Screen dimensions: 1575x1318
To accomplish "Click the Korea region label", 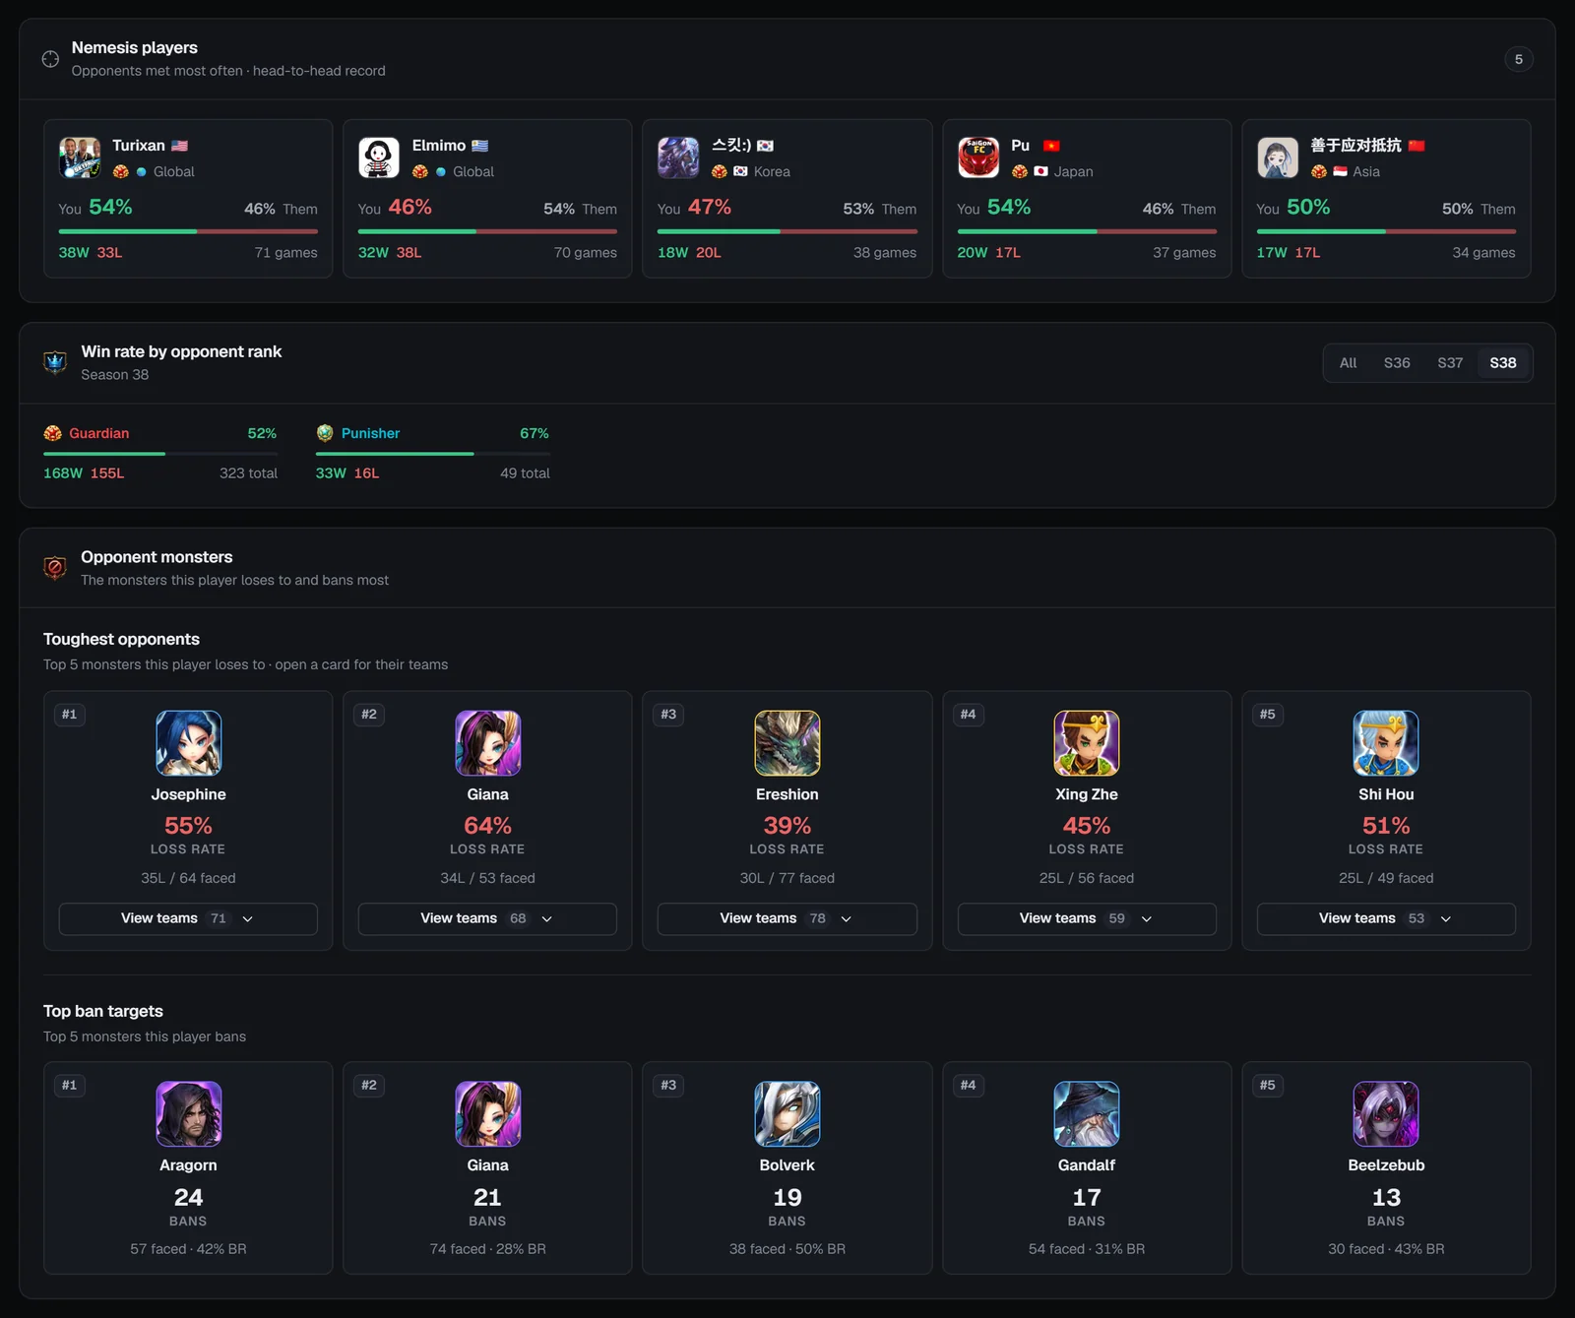I will click(772, 171).
